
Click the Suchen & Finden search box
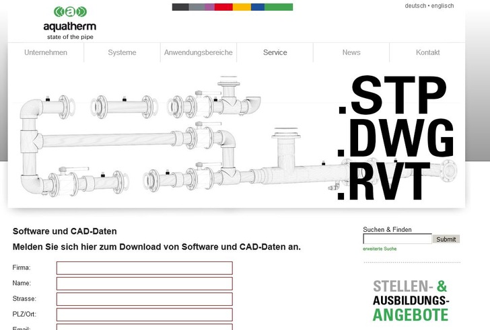pyautogui.click(x=396, y=239)
